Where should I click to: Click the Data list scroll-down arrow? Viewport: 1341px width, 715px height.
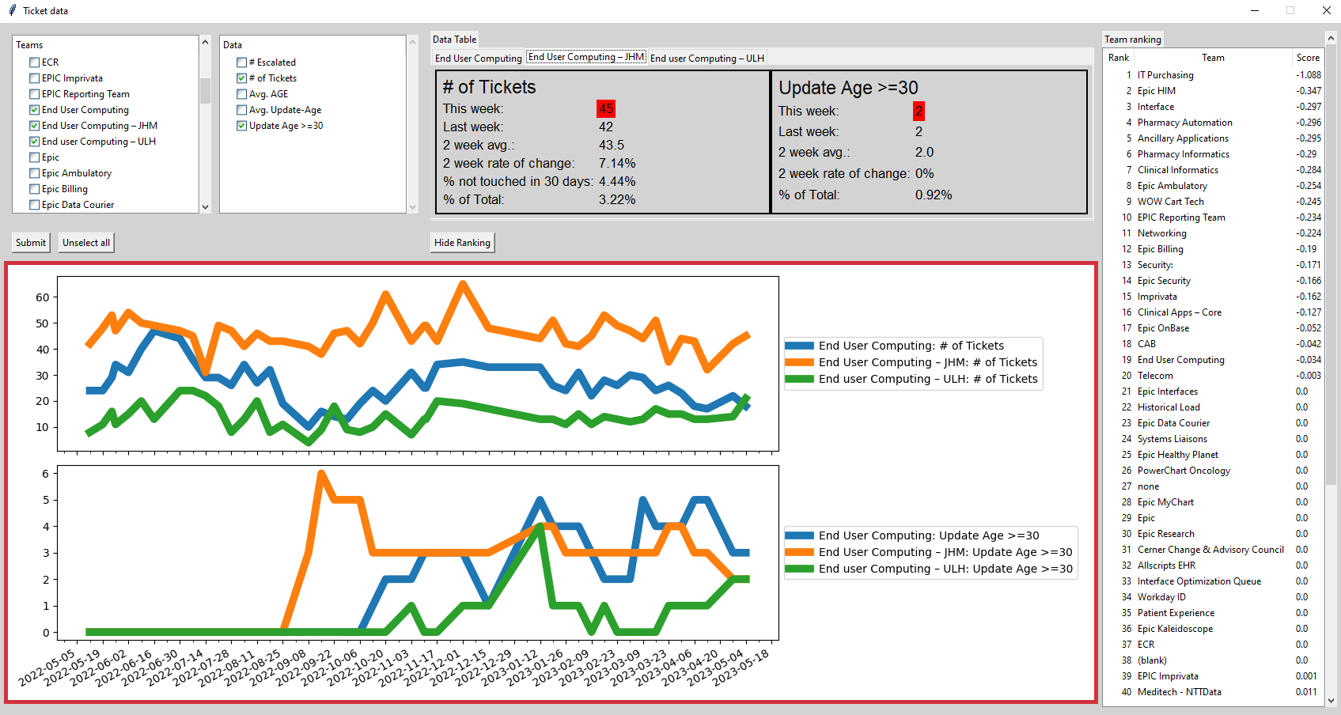pos(412,206)
